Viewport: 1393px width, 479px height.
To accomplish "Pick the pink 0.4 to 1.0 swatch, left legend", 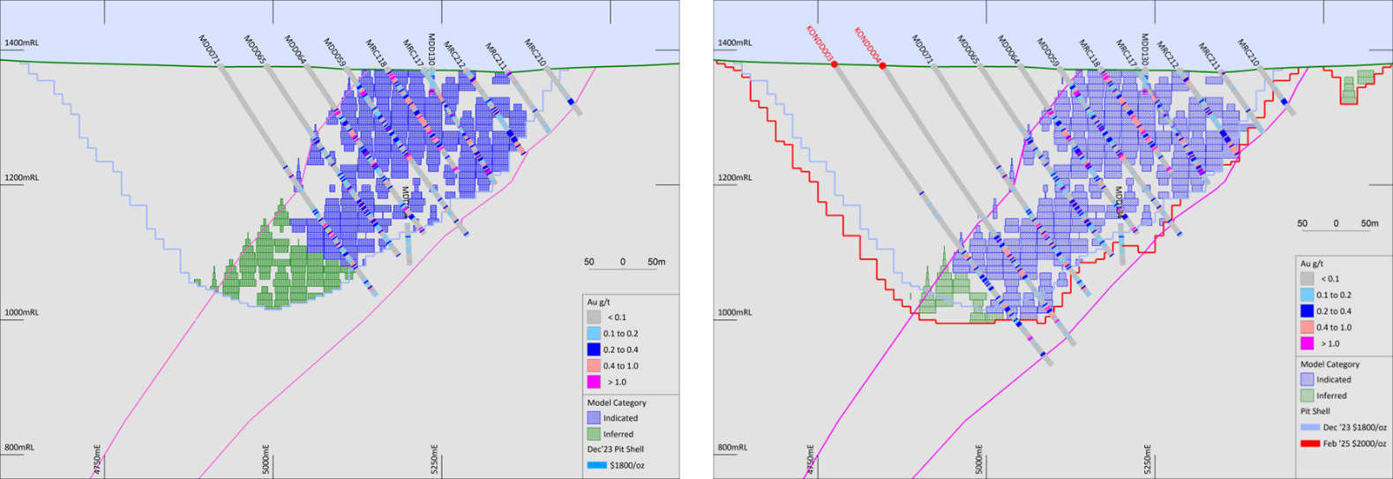I will (x=594, y=366).
